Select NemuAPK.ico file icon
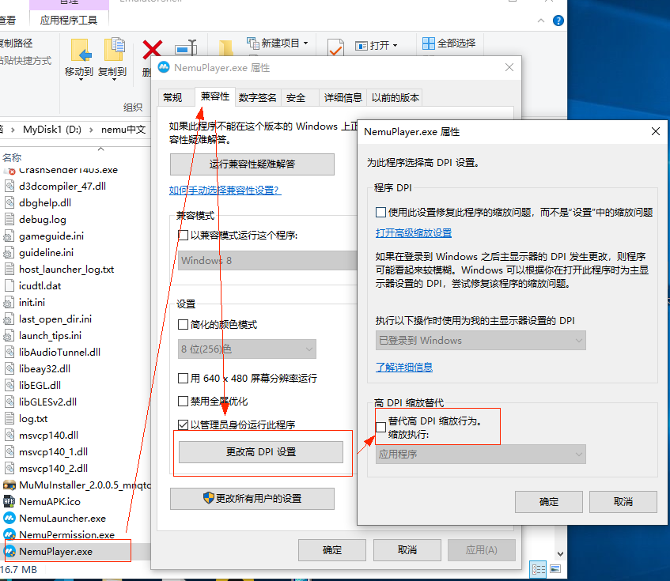 (x=9, y=502)
